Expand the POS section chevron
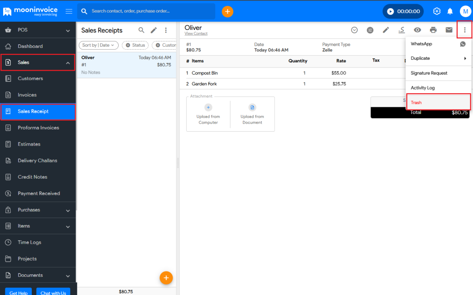Image resolution: width=473 pixels, height=295 pixels. [x=68, y=30]
